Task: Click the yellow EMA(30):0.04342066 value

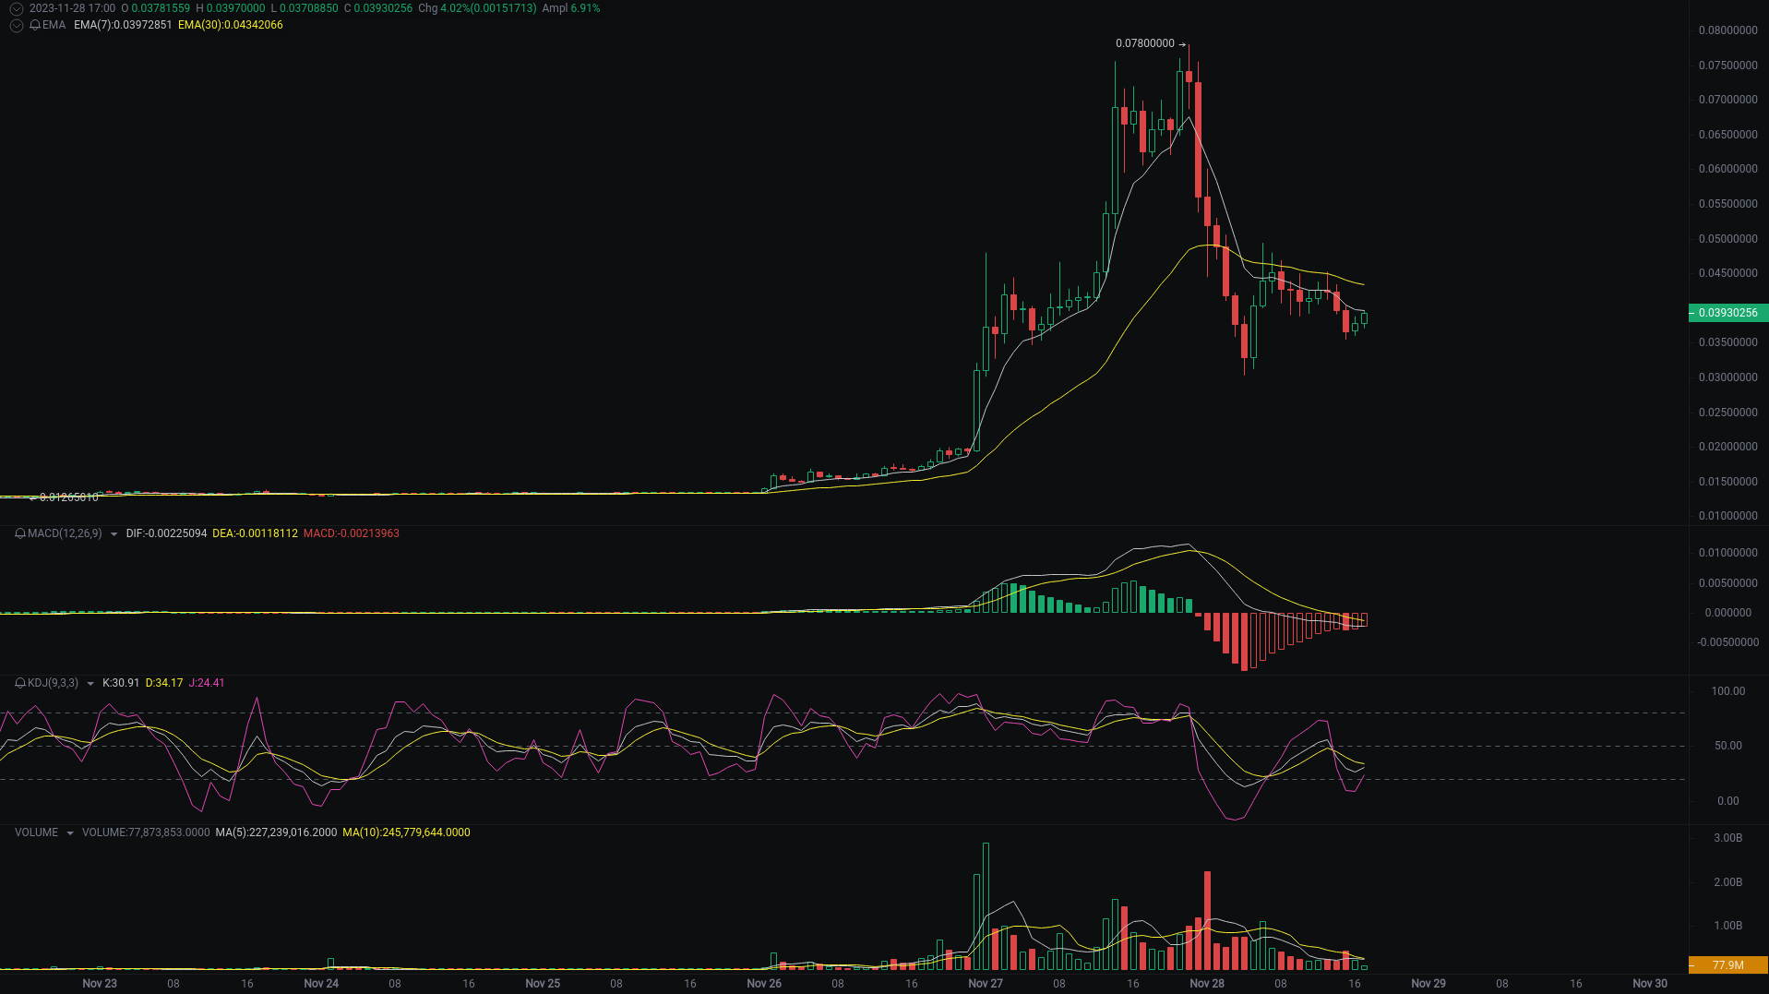Action: tap(231, 25)
